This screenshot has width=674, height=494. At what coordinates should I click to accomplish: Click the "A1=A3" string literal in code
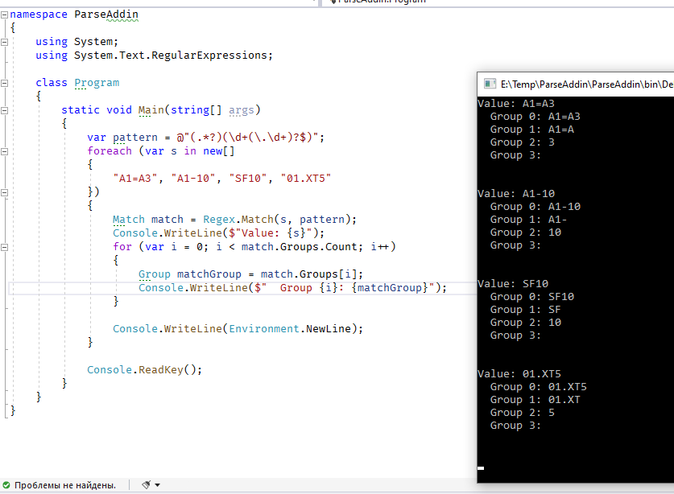[135, 179]
